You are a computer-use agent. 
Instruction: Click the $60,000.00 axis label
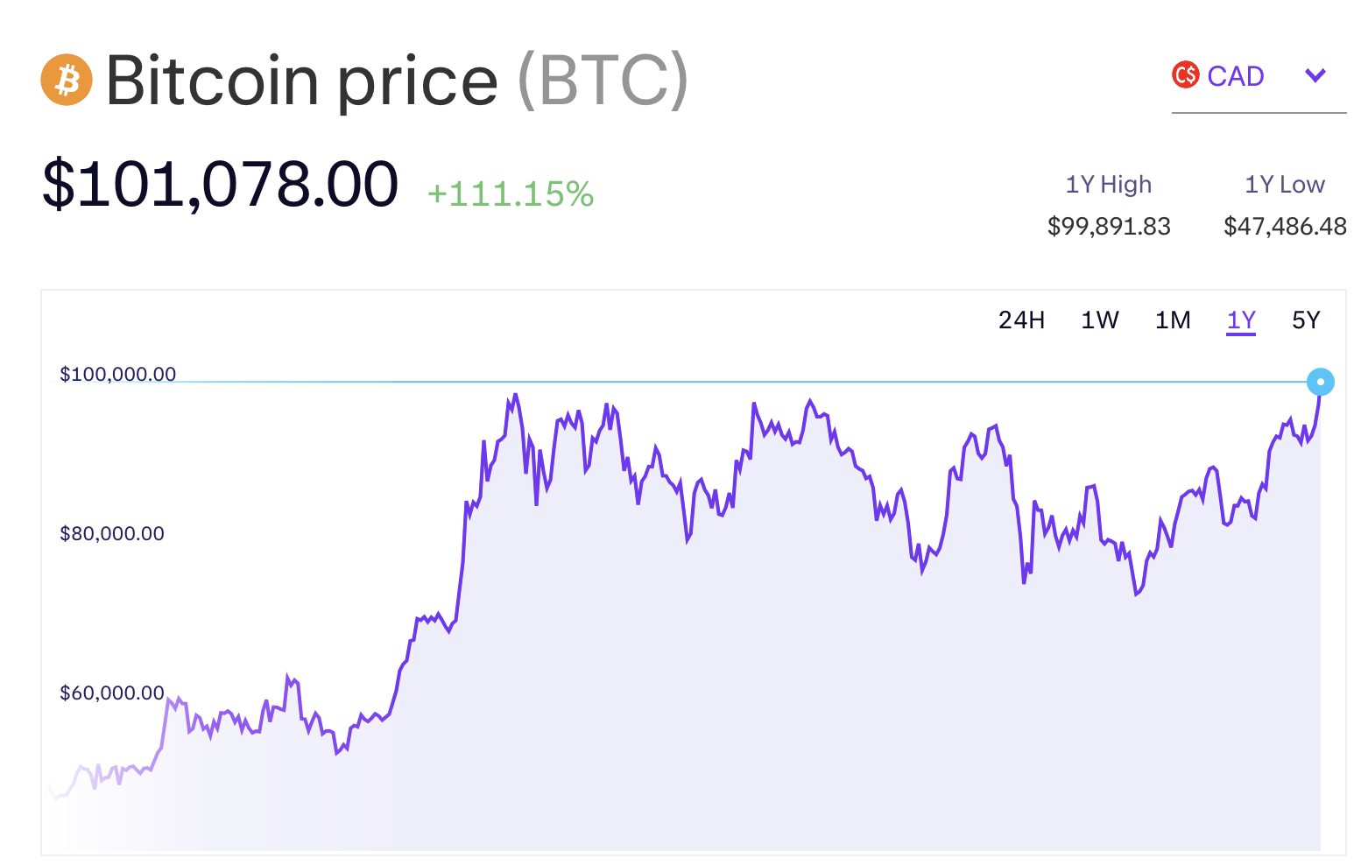[x=111, y=693]
